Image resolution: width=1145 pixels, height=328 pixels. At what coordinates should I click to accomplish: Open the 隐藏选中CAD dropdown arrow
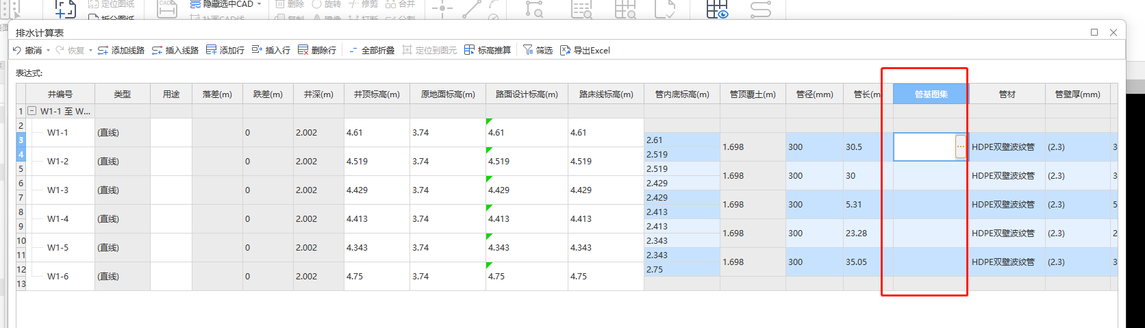pyautogui.click(x=260, y=4)
